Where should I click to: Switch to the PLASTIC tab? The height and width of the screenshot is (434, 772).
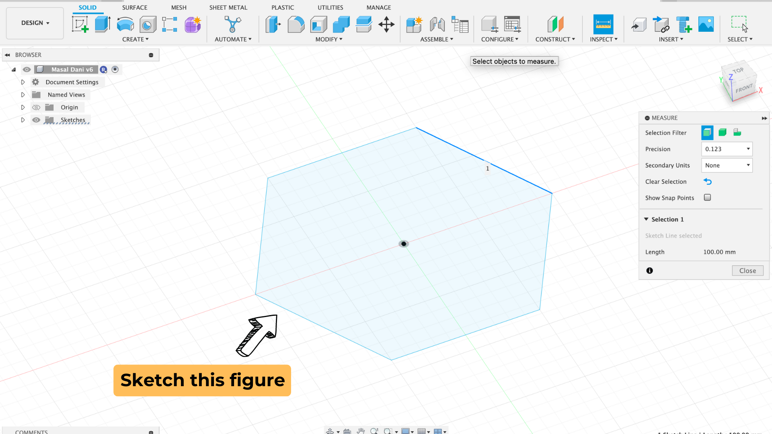(283, 8)
